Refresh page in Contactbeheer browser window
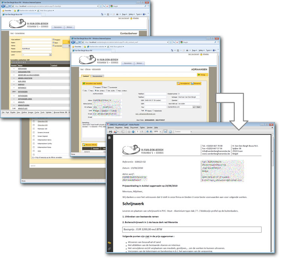The image size is (282, 263). [x=104, y=6]
